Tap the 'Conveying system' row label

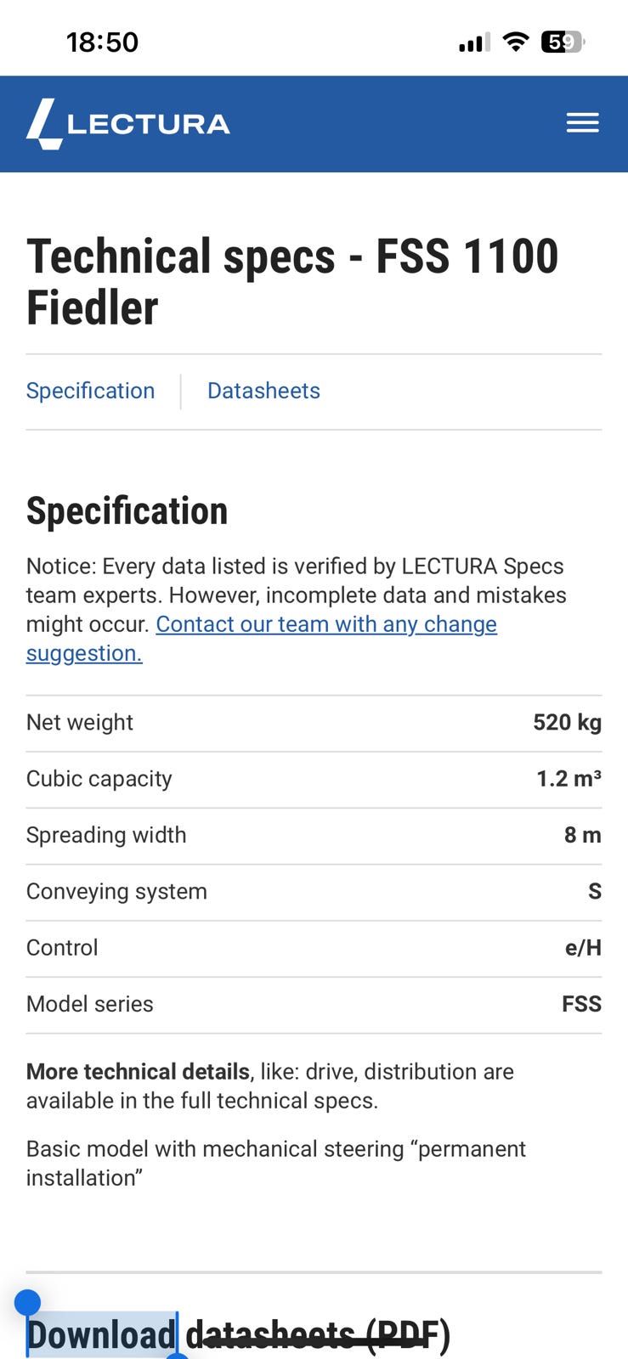point(116,891)
